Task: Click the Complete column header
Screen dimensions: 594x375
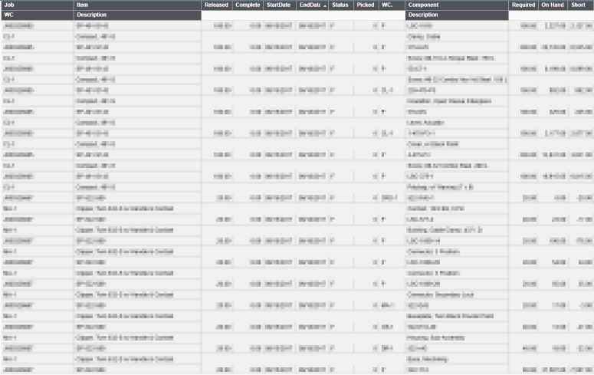Action: [x=248, y=5]
